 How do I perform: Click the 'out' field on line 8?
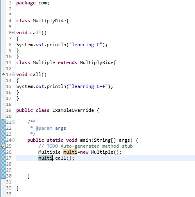click(40, 45)
